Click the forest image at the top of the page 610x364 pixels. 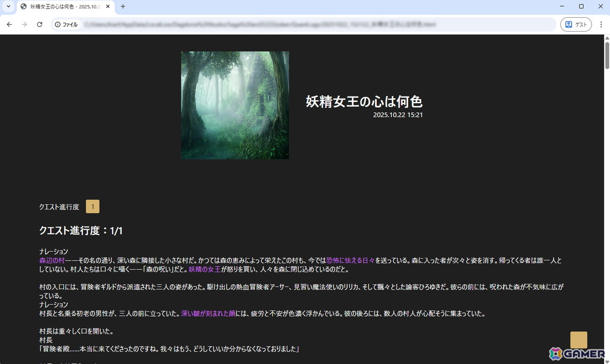[235, 105]
